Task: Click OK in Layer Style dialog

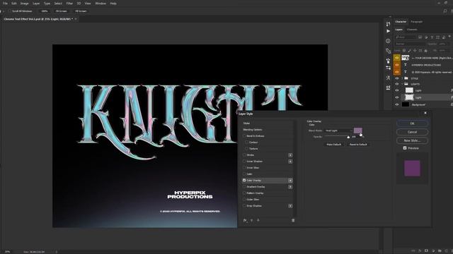Action: pyautogui.click(x=412, y=123)
